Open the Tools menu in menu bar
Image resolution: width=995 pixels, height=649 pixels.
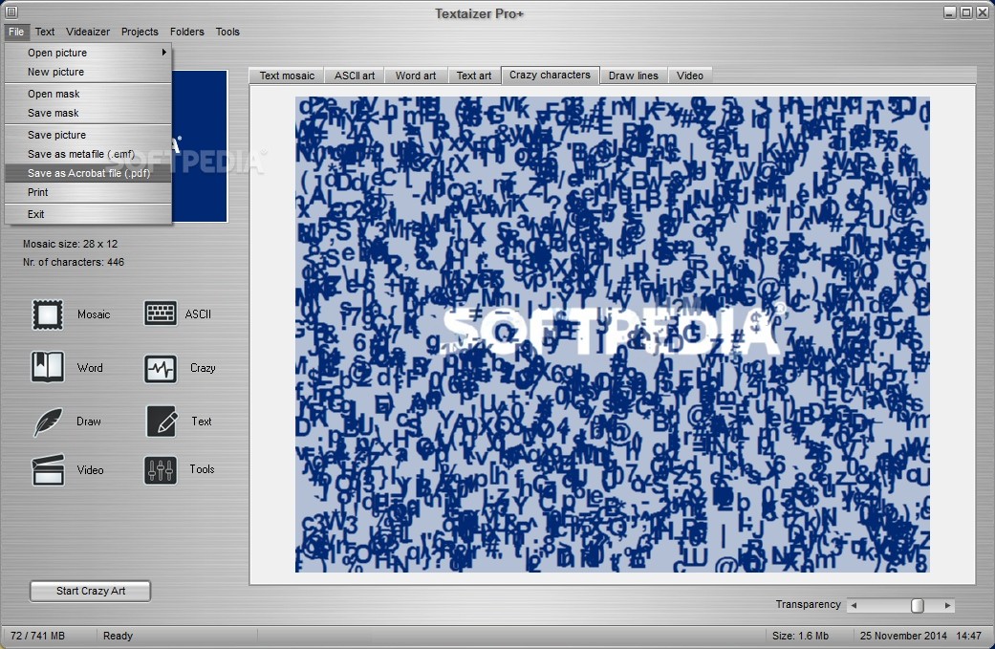[227, 32]
